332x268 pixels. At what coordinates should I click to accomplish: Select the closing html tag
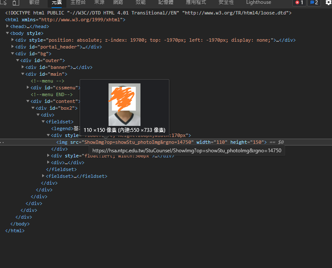point(15,231)
